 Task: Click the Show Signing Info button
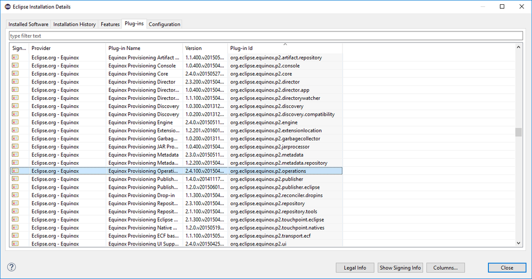400,267
